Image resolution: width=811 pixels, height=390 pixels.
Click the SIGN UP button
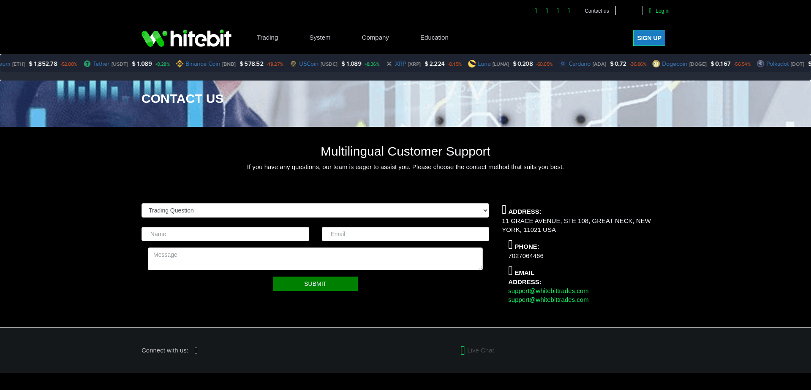[x=649, y=38]
